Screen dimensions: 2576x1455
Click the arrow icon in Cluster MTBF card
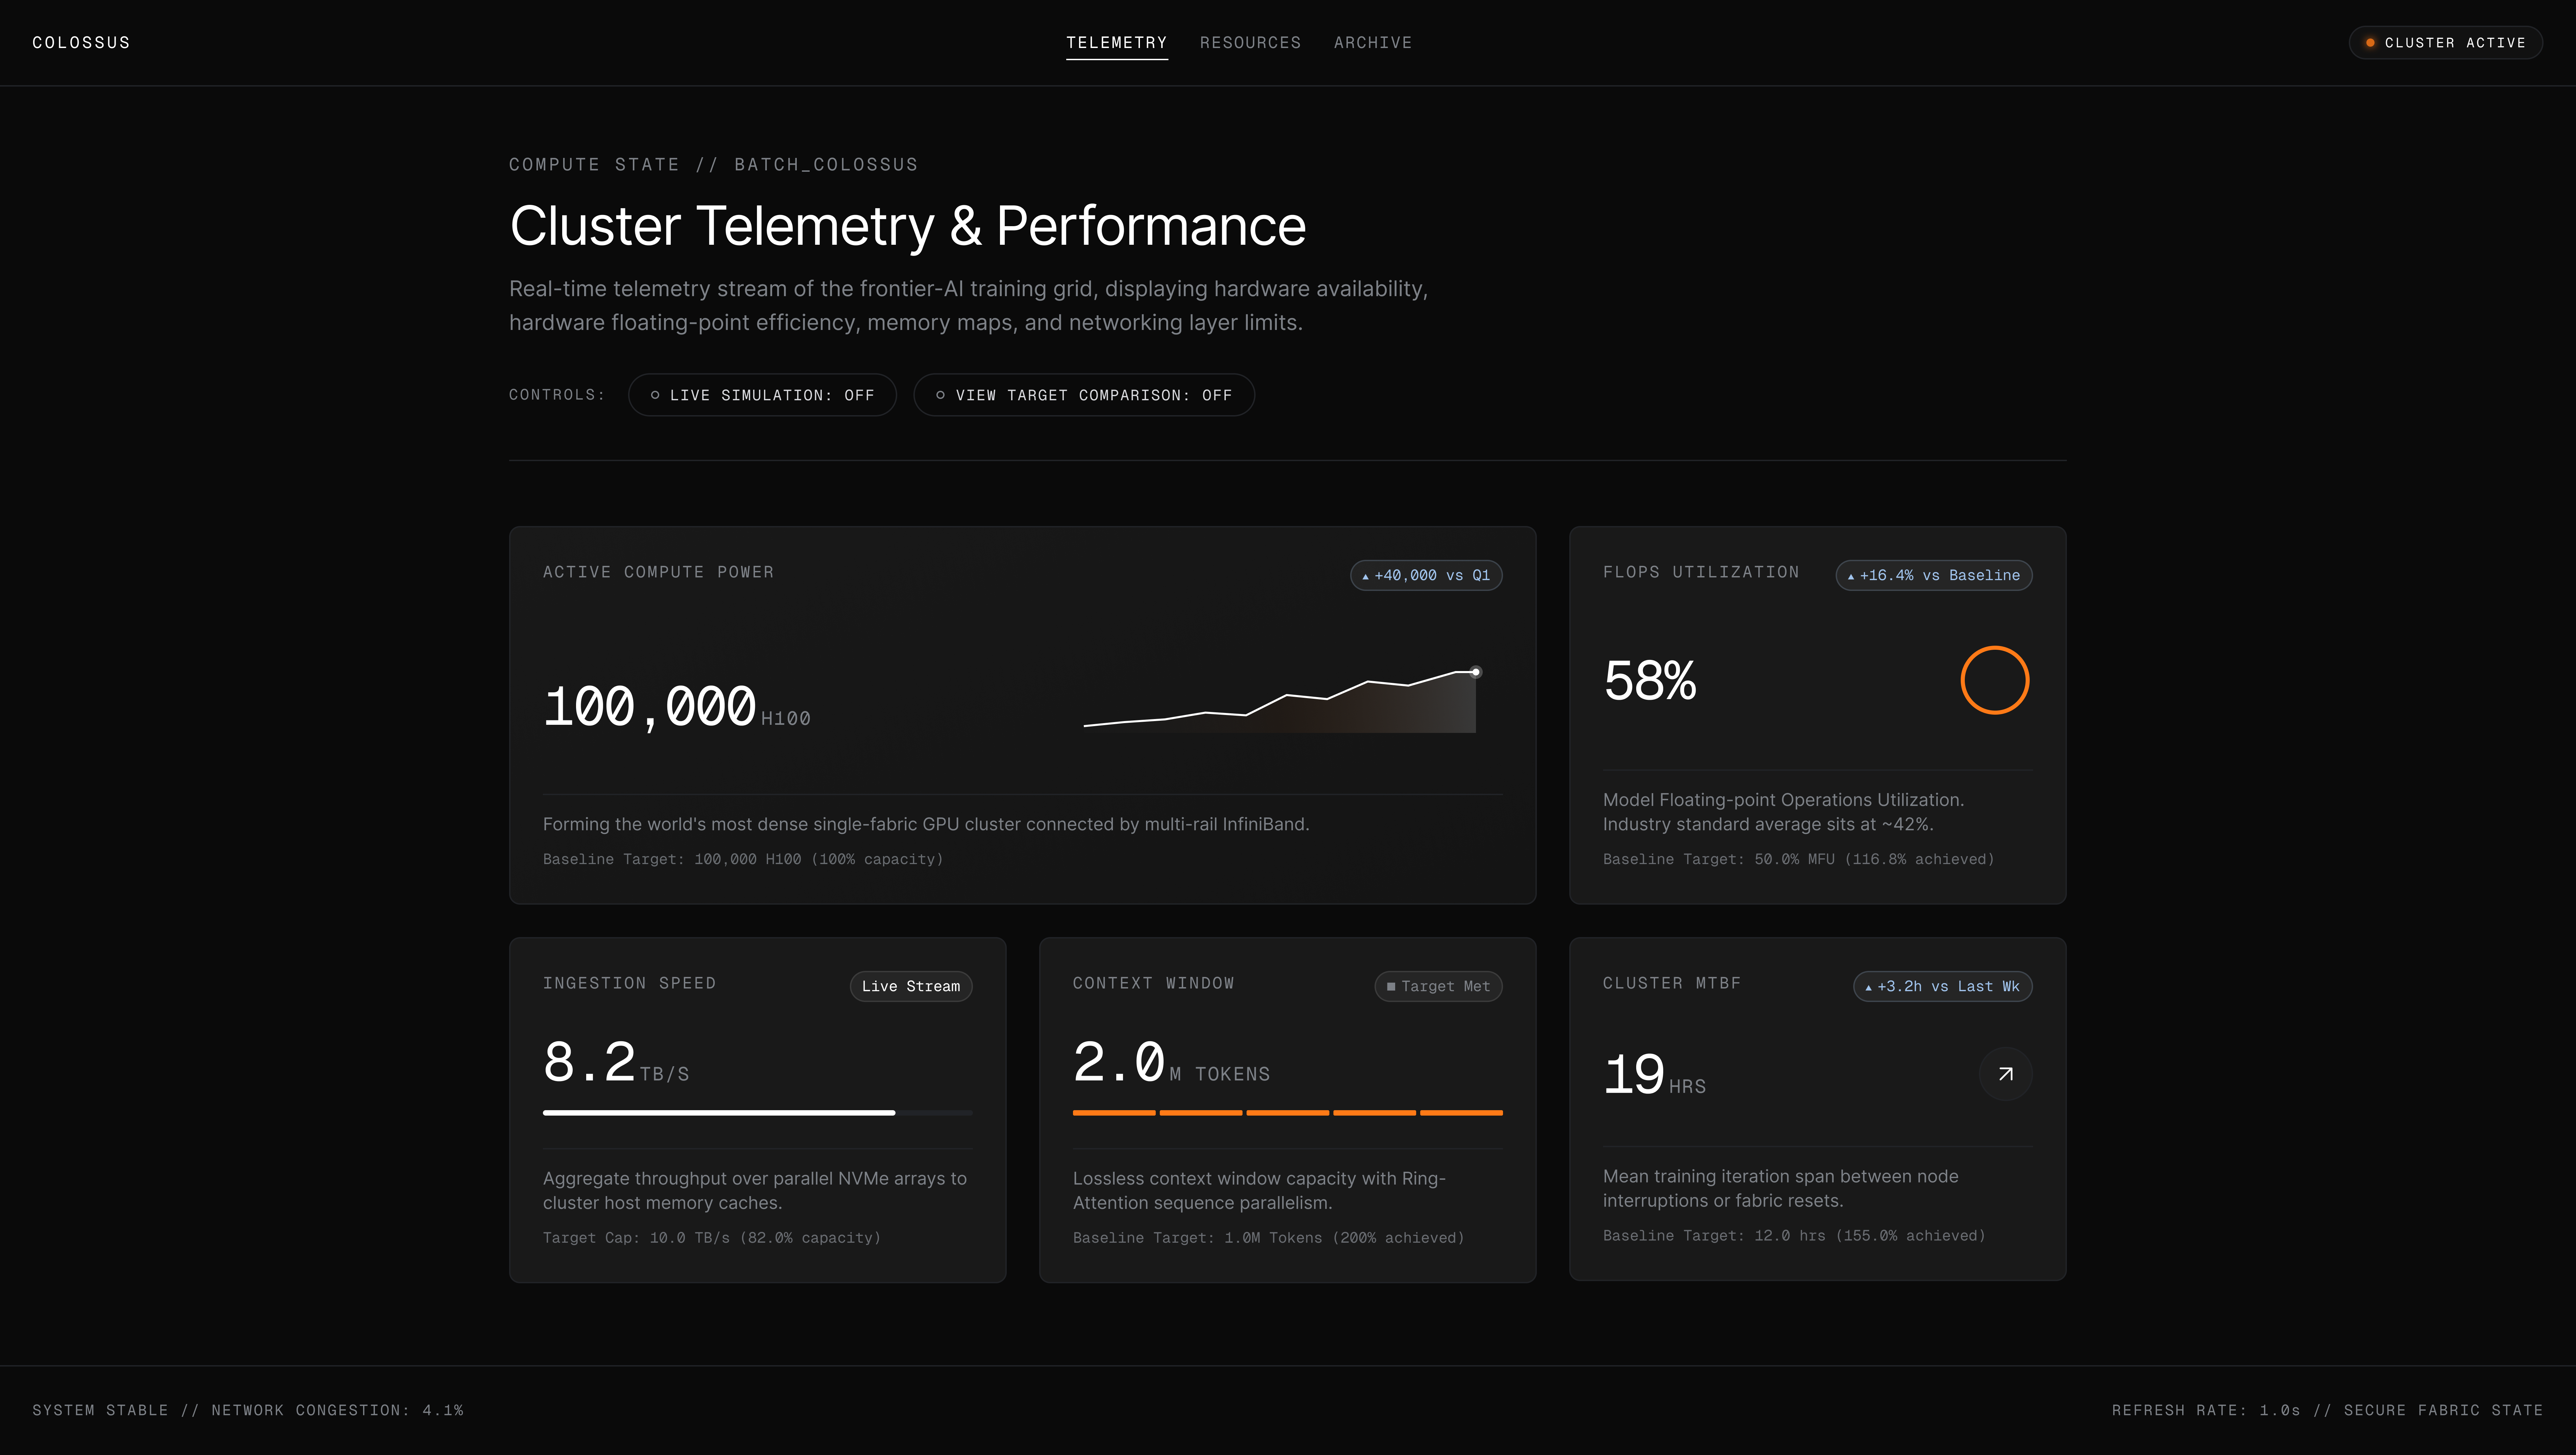click(x=2005, y=1074)
